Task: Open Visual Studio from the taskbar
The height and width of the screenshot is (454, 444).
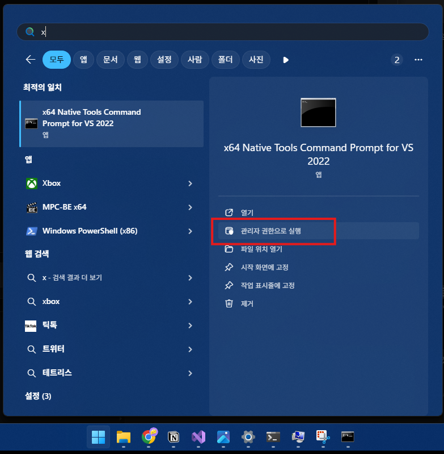Action: pyautogui.click(x=198, y=437)
